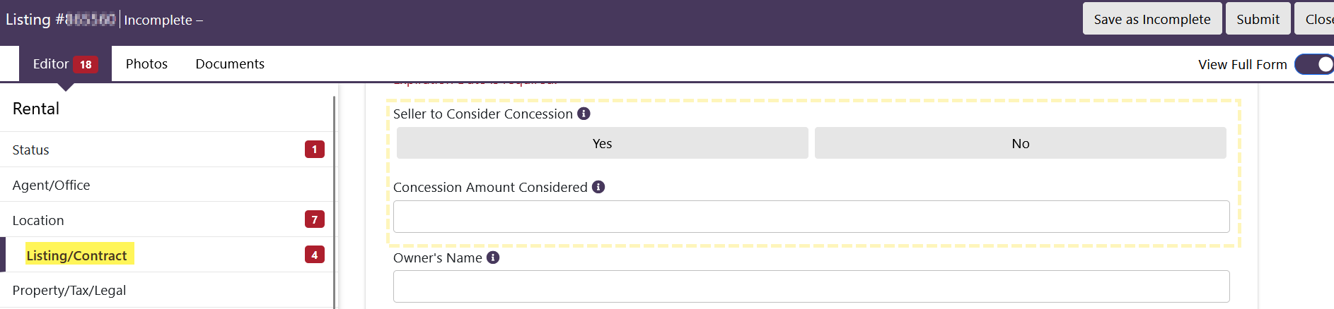Switch to the Documents tab
This screenshot has width=1334, height=309.
[230, 63]
